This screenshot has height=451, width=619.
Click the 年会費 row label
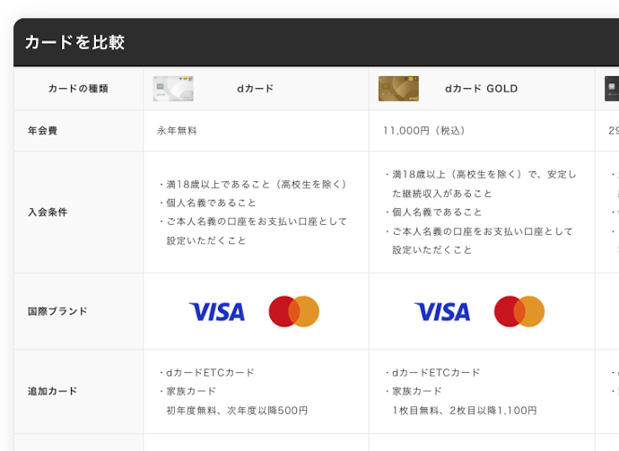[43, 131]
